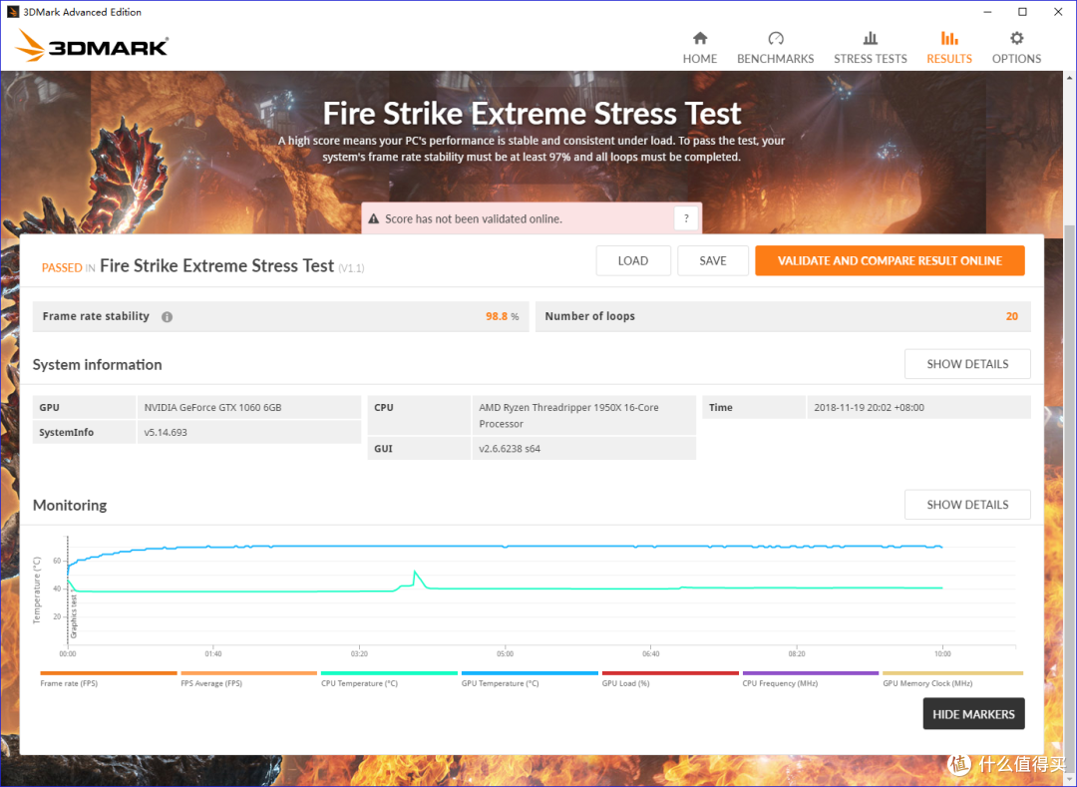Viewport: 1077px width, 787px height.
Task: Toggle Frame rate (FPS) legend swatch
Action: pos(109,673)
